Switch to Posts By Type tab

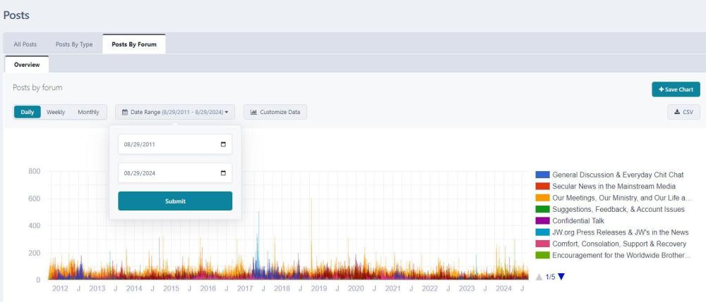pyautogui.click(x=74, y=44)
